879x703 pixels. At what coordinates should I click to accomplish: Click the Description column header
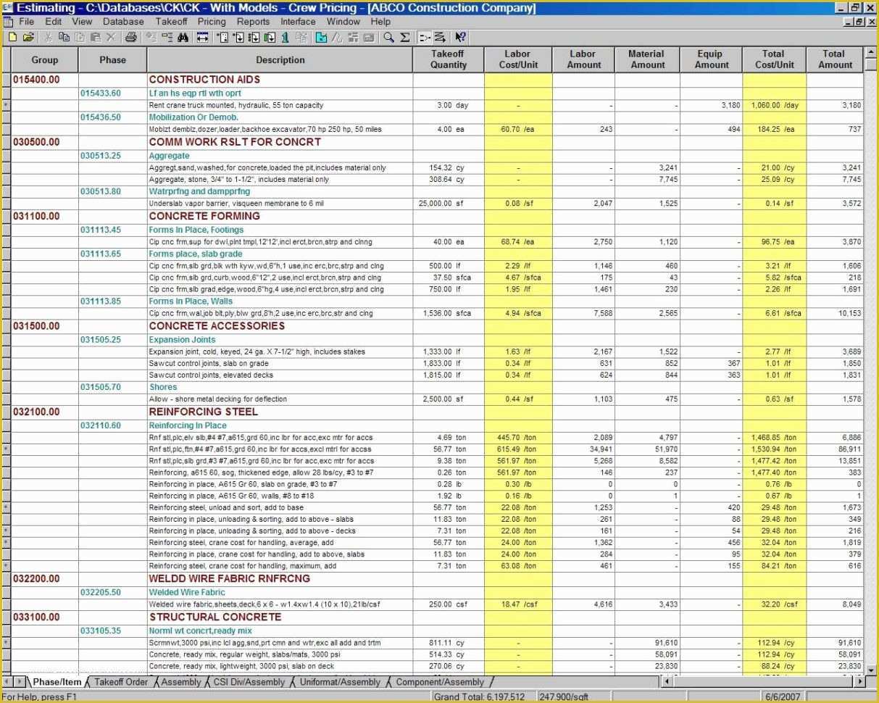(280, 60)
